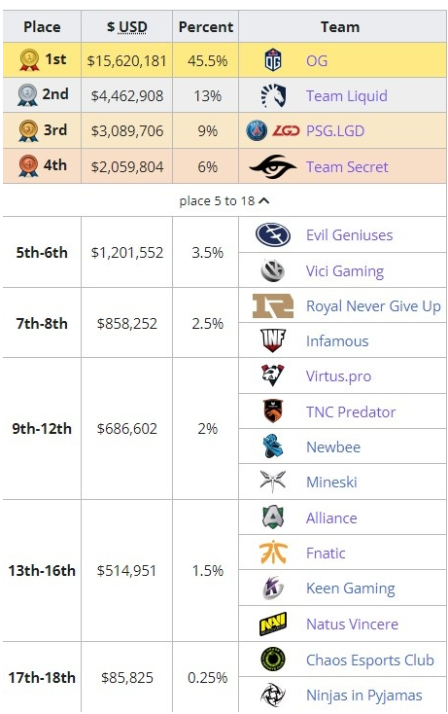448x714 pixels.
Task: Collapse the place 5 to 18 section
Action: (x=224, y=200)
